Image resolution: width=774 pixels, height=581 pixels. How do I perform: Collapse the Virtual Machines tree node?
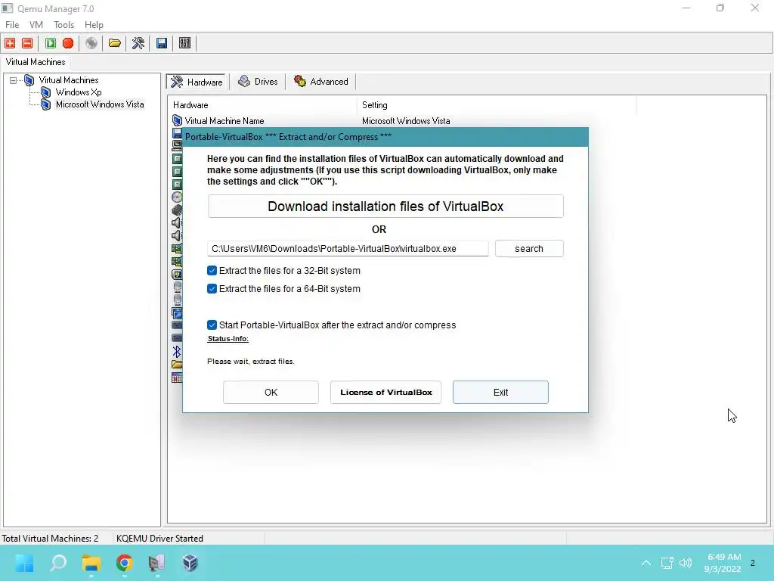click(14, 80)
